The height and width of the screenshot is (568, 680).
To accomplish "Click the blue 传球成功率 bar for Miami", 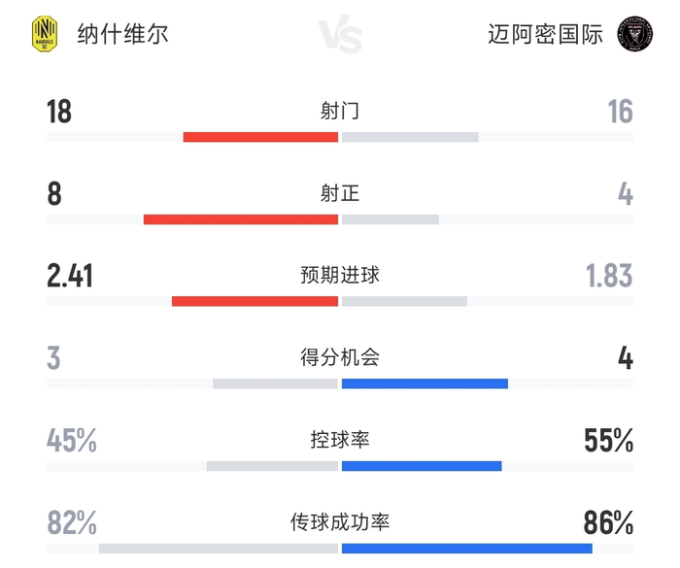I will point(467,549).
